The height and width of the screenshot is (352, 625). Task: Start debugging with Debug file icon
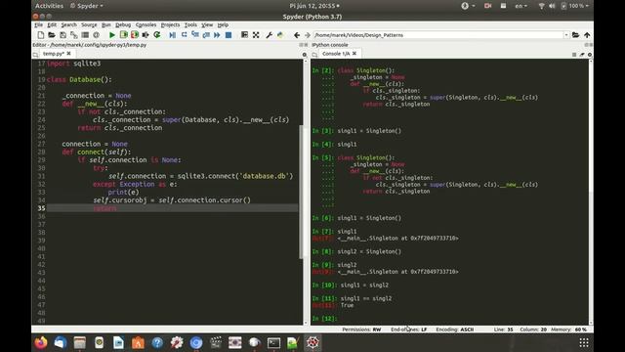coord(172,35)
